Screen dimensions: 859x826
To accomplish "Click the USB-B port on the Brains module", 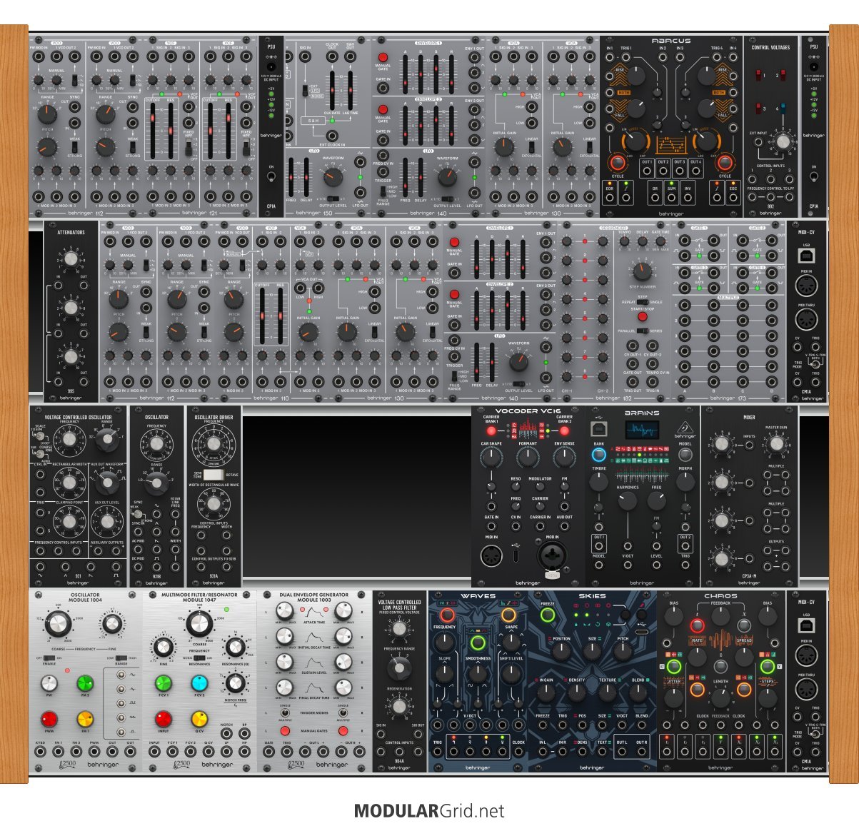I will (598, 430).
